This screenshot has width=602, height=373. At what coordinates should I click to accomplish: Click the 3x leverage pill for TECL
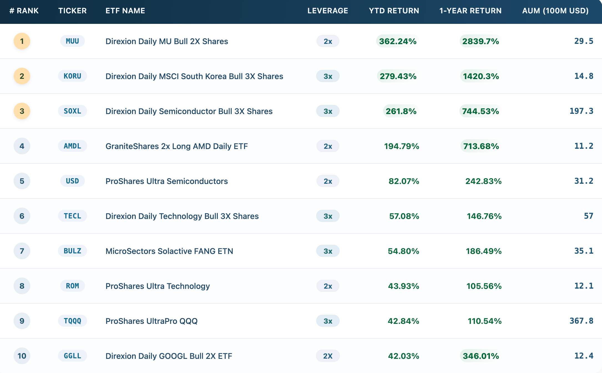pyautogui.click(x=328, y=216)
